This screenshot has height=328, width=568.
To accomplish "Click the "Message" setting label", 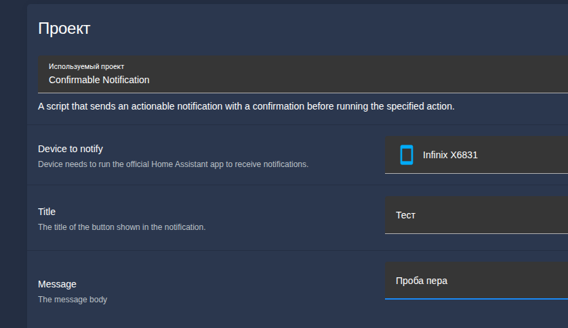I will tap(57, 284).
